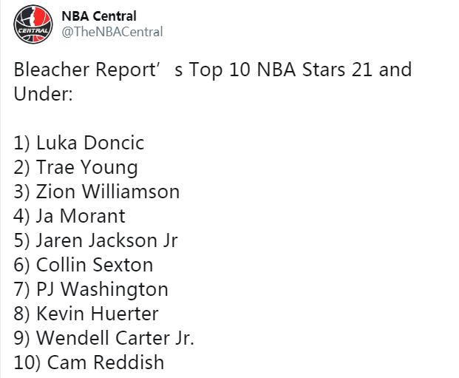
Task: Click the NBA Central display name
Action: pyautogui.click(x=99, y=16)
